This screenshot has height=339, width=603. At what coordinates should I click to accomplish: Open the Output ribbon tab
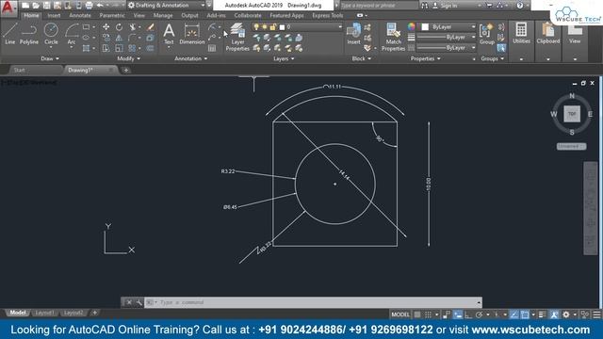point(189,15)
